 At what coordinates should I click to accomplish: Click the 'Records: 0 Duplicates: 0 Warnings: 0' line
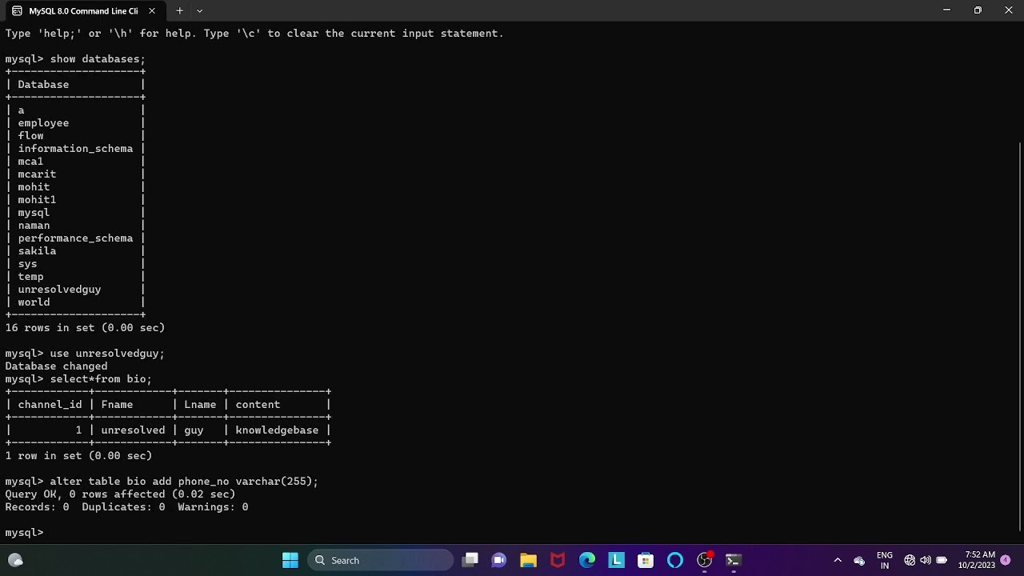point(126,507)
